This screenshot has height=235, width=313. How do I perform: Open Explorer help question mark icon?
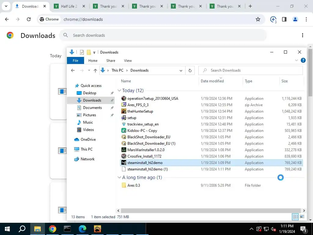point(303,60)
